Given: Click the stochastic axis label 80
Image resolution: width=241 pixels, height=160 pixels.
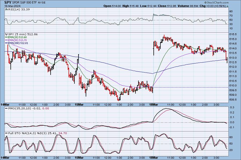Looking at the screenshot, I should tap(231, 137).
